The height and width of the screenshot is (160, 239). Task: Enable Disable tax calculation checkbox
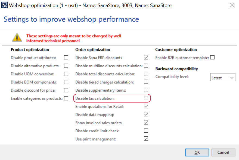[146, 98]
